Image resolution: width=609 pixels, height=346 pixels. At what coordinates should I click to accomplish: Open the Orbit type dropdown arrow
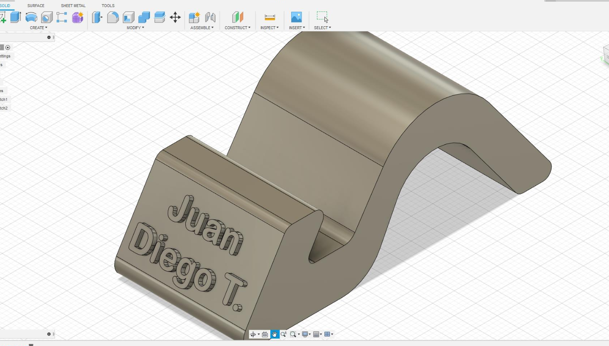click(259, 334)
